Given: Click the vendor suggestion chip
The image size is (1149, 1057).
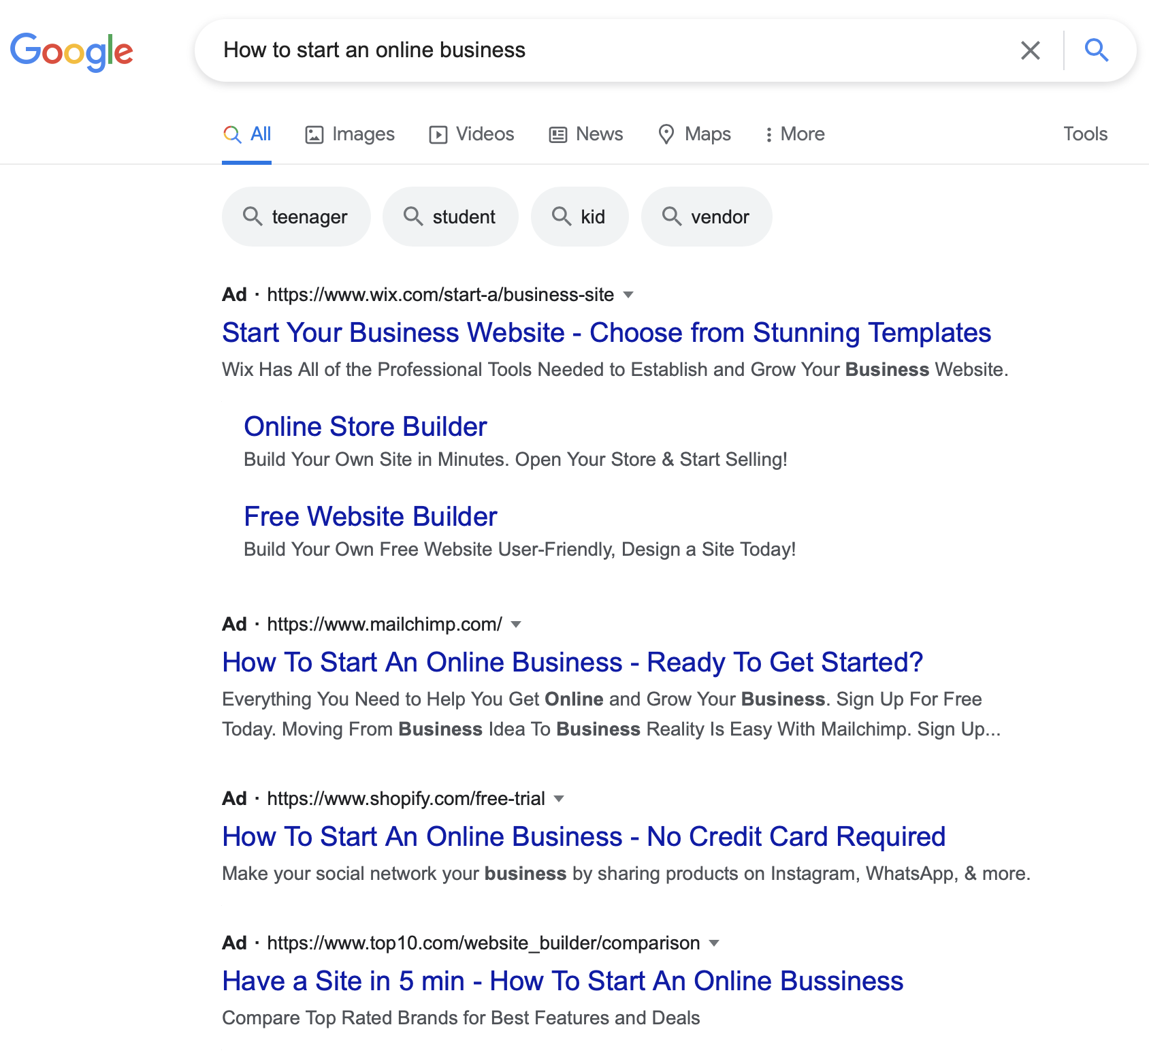Looking at the screenshot, I should tap(706, 217).
